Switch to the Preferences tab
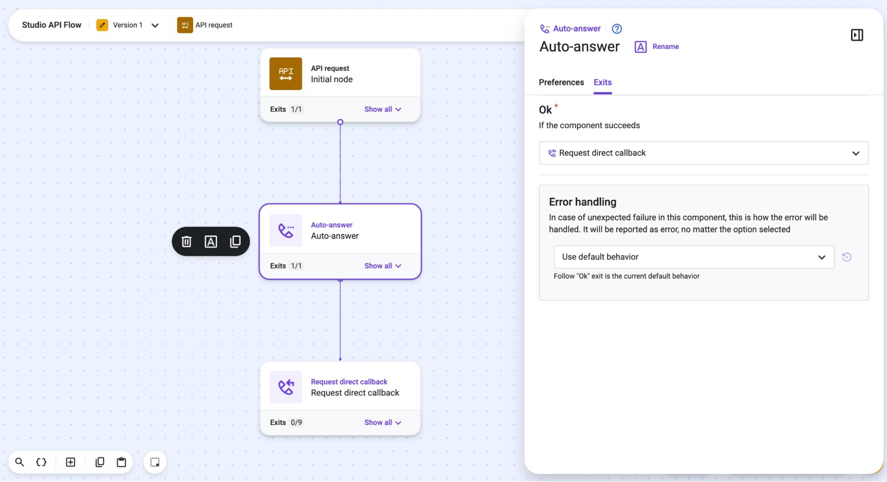The height and width of the screenshot is (482, 887). point(561,82)
